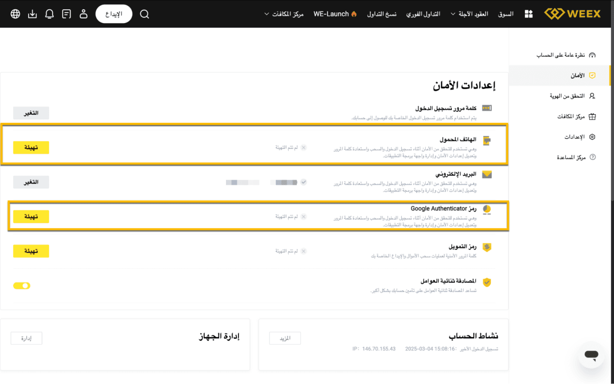Enable المصادقة ثنائية العوامل toggle
The image size is (614, 384).
[21, 285]
